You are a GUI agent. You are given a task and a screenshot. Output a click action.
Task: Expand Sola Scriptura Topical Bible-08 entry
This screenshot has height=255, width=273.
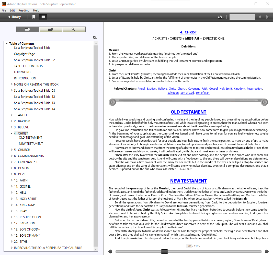point(12,90)
